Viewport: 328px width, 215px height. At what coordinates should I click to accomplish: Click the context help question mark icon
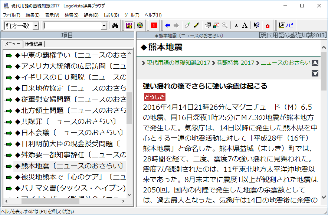point(256,25)
